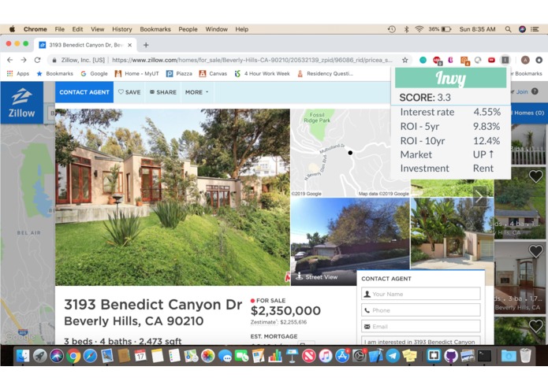Screen dimensions: 548x389
Task: Favorite the top-right listing with heart
Action: point(535,176)
